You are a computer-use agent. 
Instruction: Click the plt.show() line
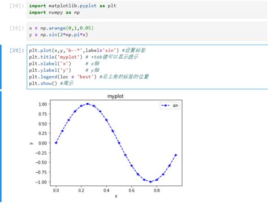pyautogui.click(x=51, y=83)
